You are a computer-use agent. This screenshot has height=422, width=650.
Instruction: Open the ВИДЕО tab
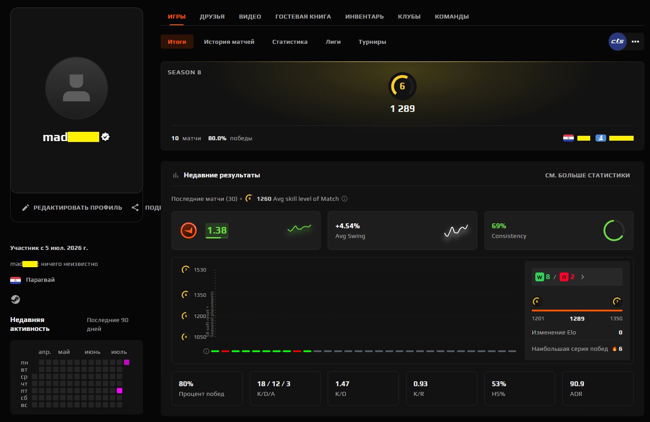point(250,16)
